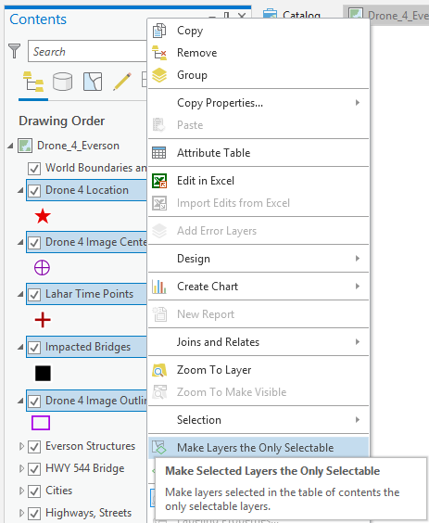Click the Edit in Excel icon

(x=159, y=181)
